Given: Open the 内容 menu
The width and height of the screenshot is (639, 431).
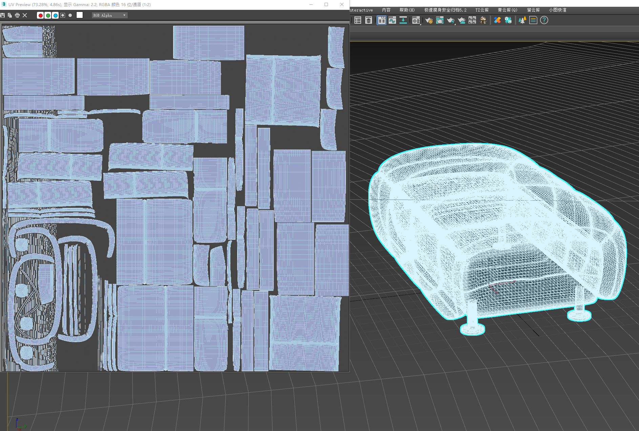Looking at the screenshot, I should (x=386, y=10).
